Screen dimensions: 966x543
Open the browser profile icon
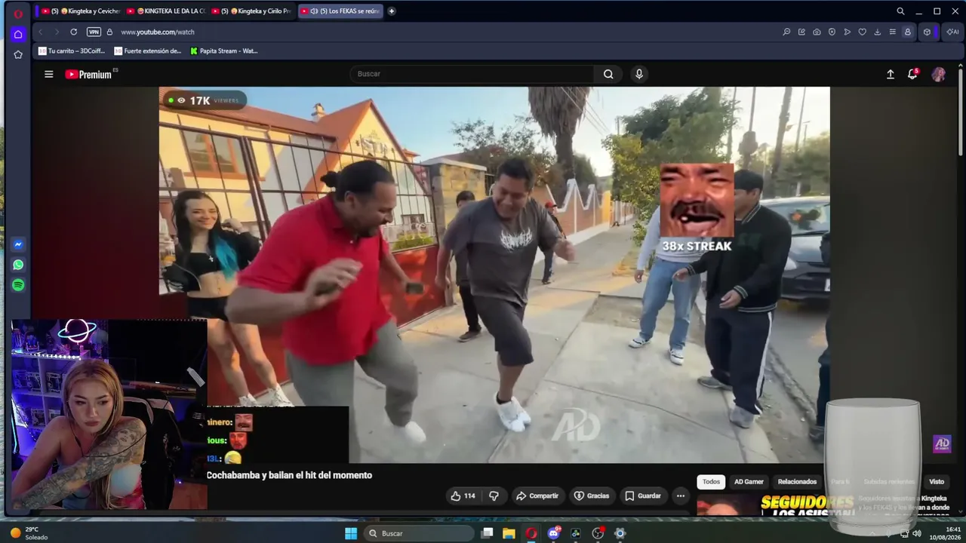907,32
